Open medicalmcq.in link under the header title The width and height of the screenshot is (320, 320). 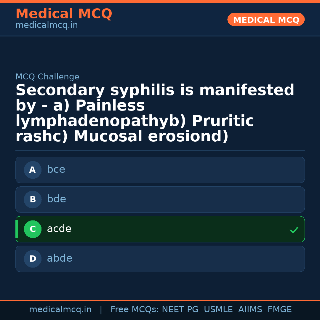click(x=47, y=25)
